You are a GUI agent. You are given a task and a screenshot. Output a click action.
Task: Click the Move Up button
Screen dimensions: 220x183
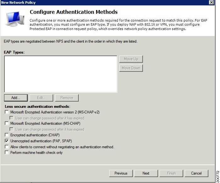click(x=131, y=59)
